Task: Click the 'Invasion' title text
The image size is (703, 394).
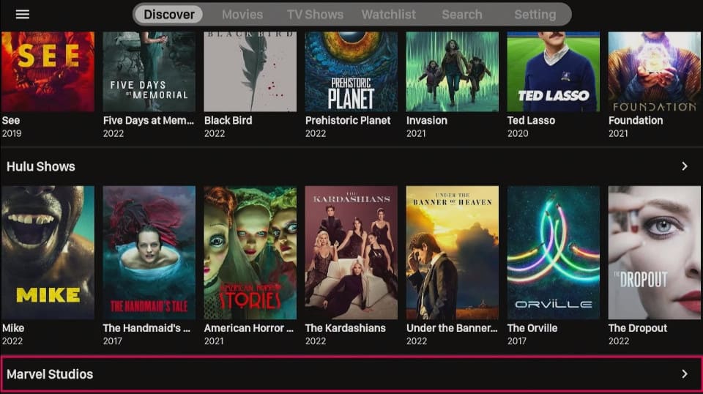Action: point(427,120)
